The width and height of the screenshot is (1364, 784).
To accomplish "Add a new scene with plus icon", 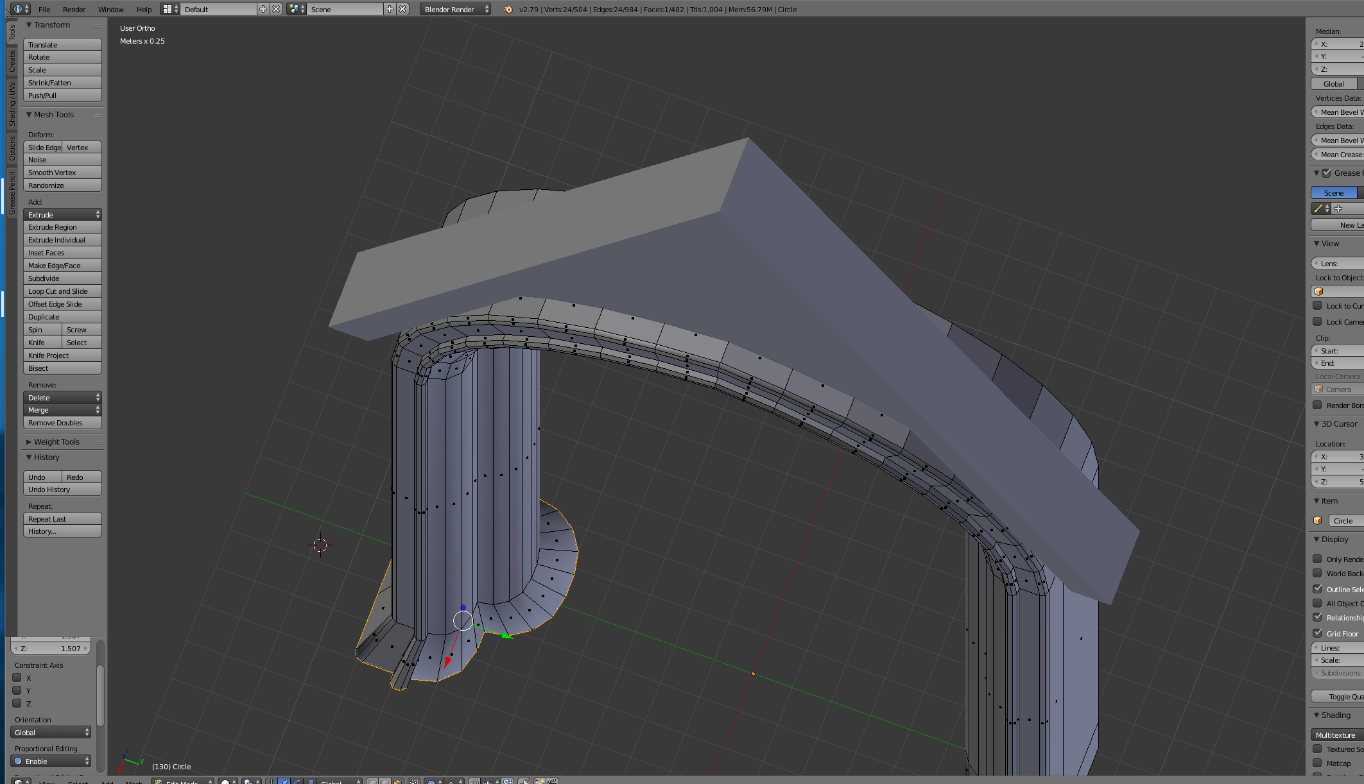I will click(x=390, y=9).
